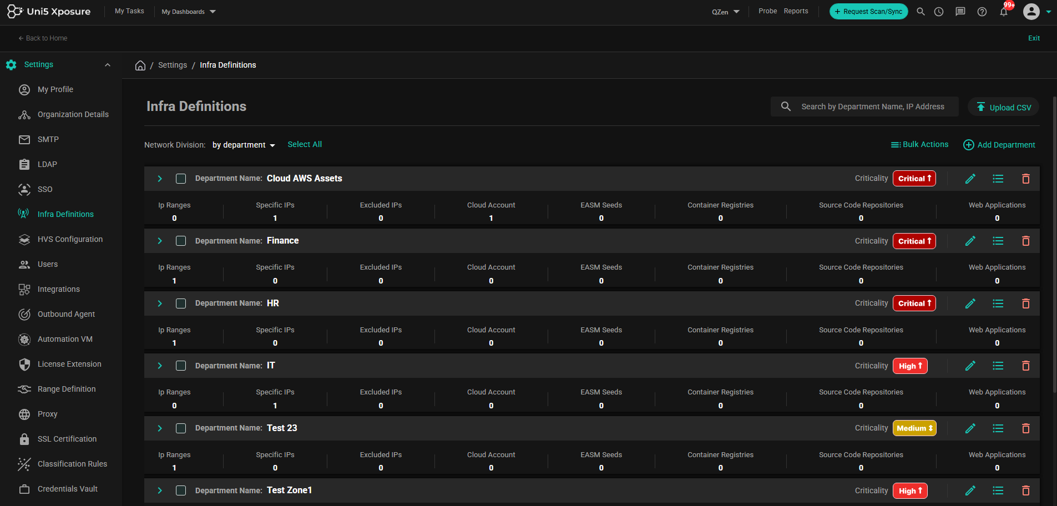Select the HVS Configuration settings icon

pos(24,239)
